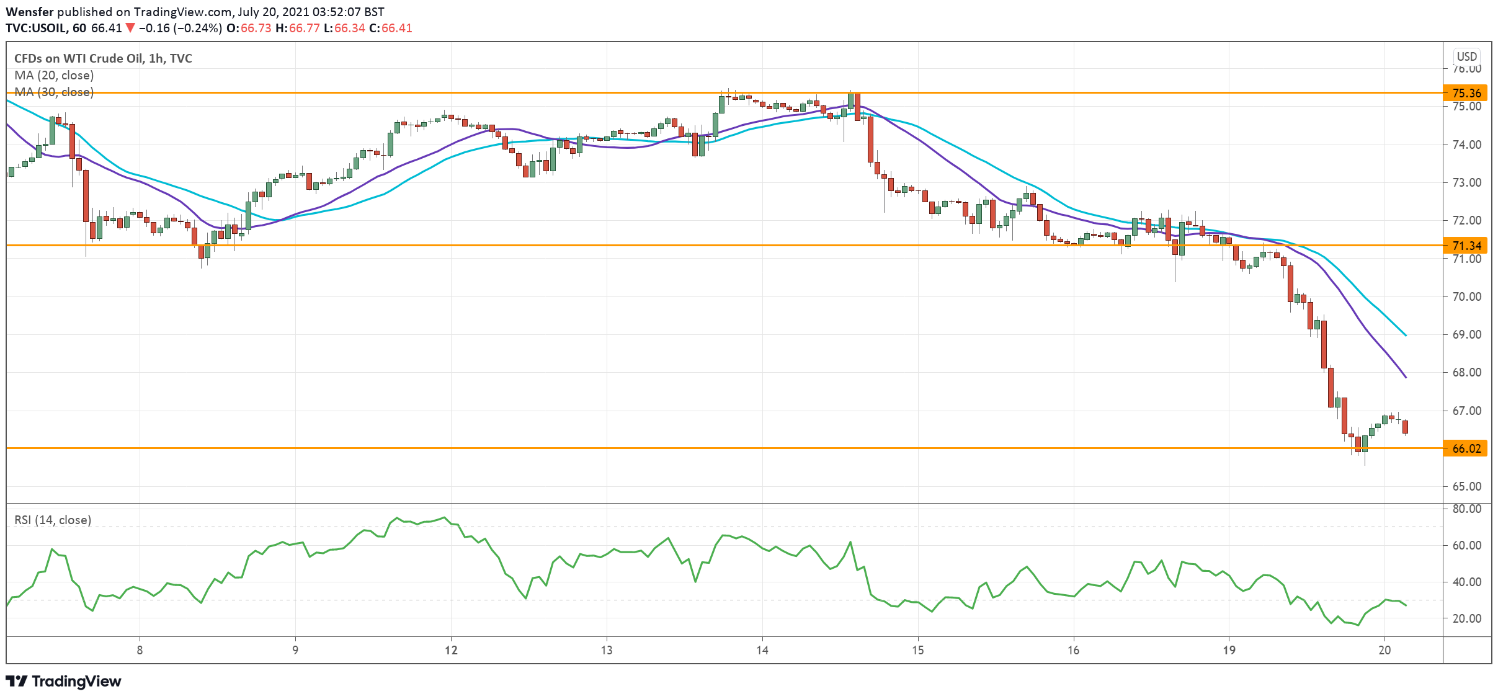Select the 75.36 orange price label
The image size is (1498, 699).
pos(1466,93)
